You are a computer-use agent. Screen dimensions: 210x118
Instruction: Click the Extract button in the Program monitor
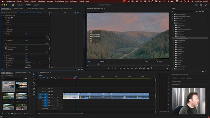click(144, 68)
